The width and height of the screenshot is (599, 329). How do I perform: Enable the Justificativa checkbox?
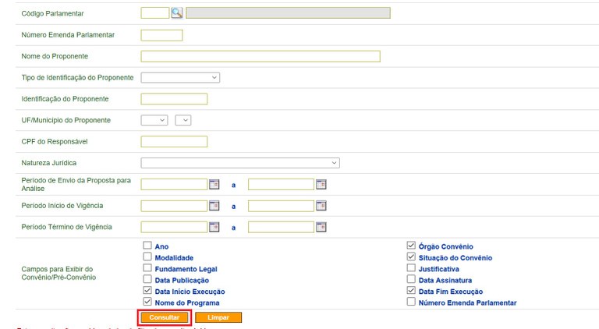point(411,268)
